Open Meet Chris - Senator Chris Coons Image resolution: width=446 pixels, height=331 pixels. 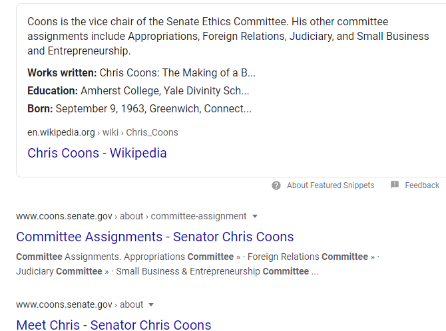[114, 325]
